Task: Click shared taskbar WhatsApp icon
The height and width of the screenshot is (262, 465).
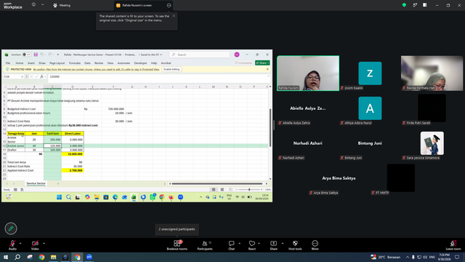Action: pyautogui.click(x=153, y=197)
